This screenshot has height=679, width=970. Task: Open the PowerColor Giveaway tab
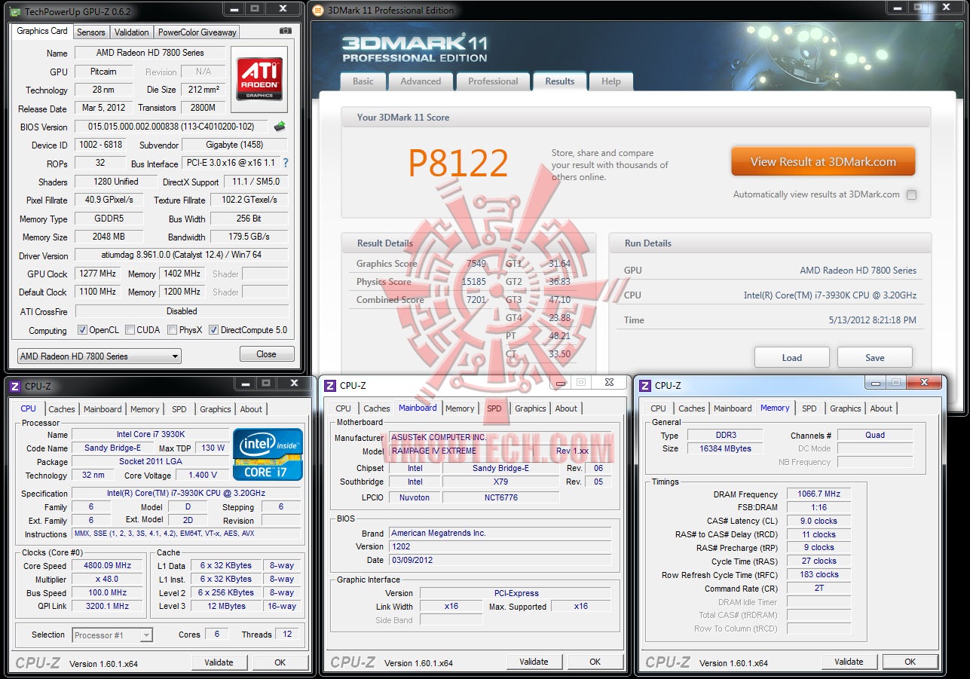197,32
